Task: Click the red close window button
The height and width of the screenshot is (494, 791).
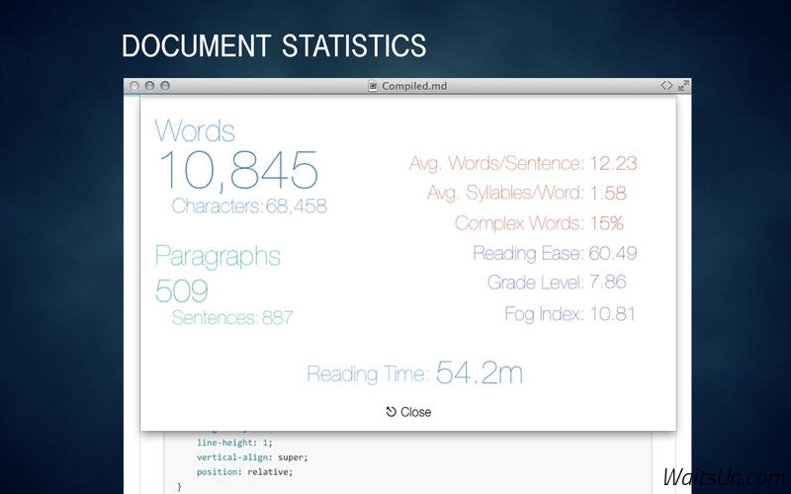Action: point(134,86)
